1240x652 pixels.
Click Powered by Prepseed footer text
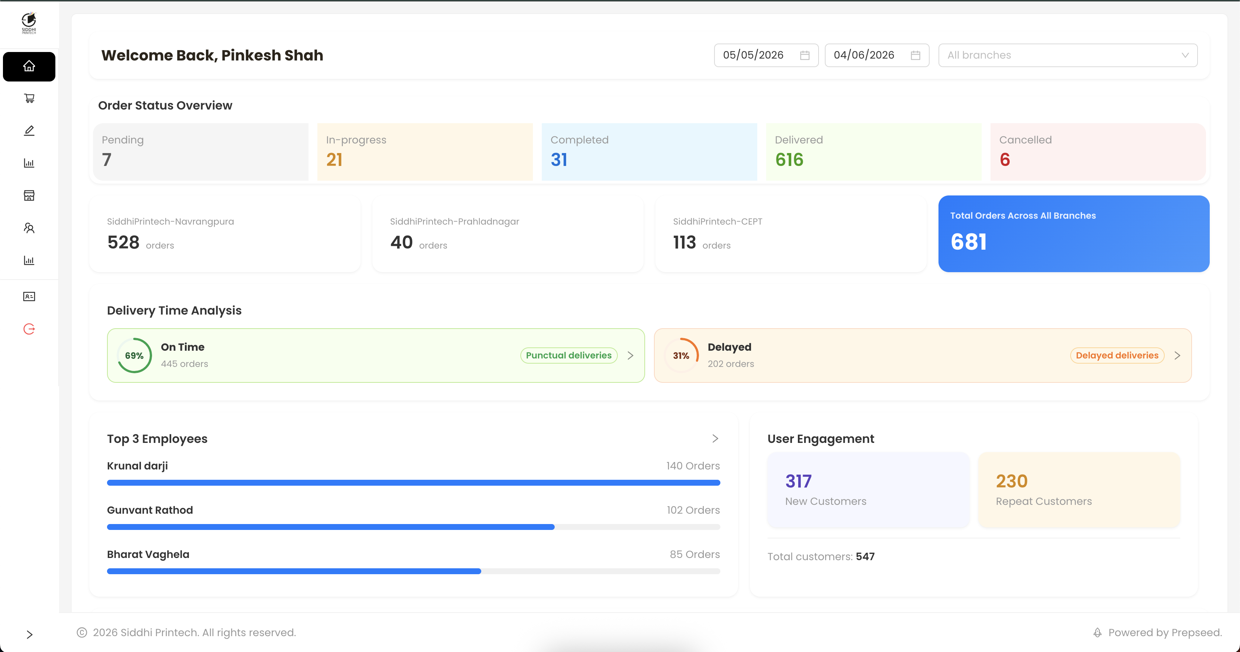[x=1165, y=633]
